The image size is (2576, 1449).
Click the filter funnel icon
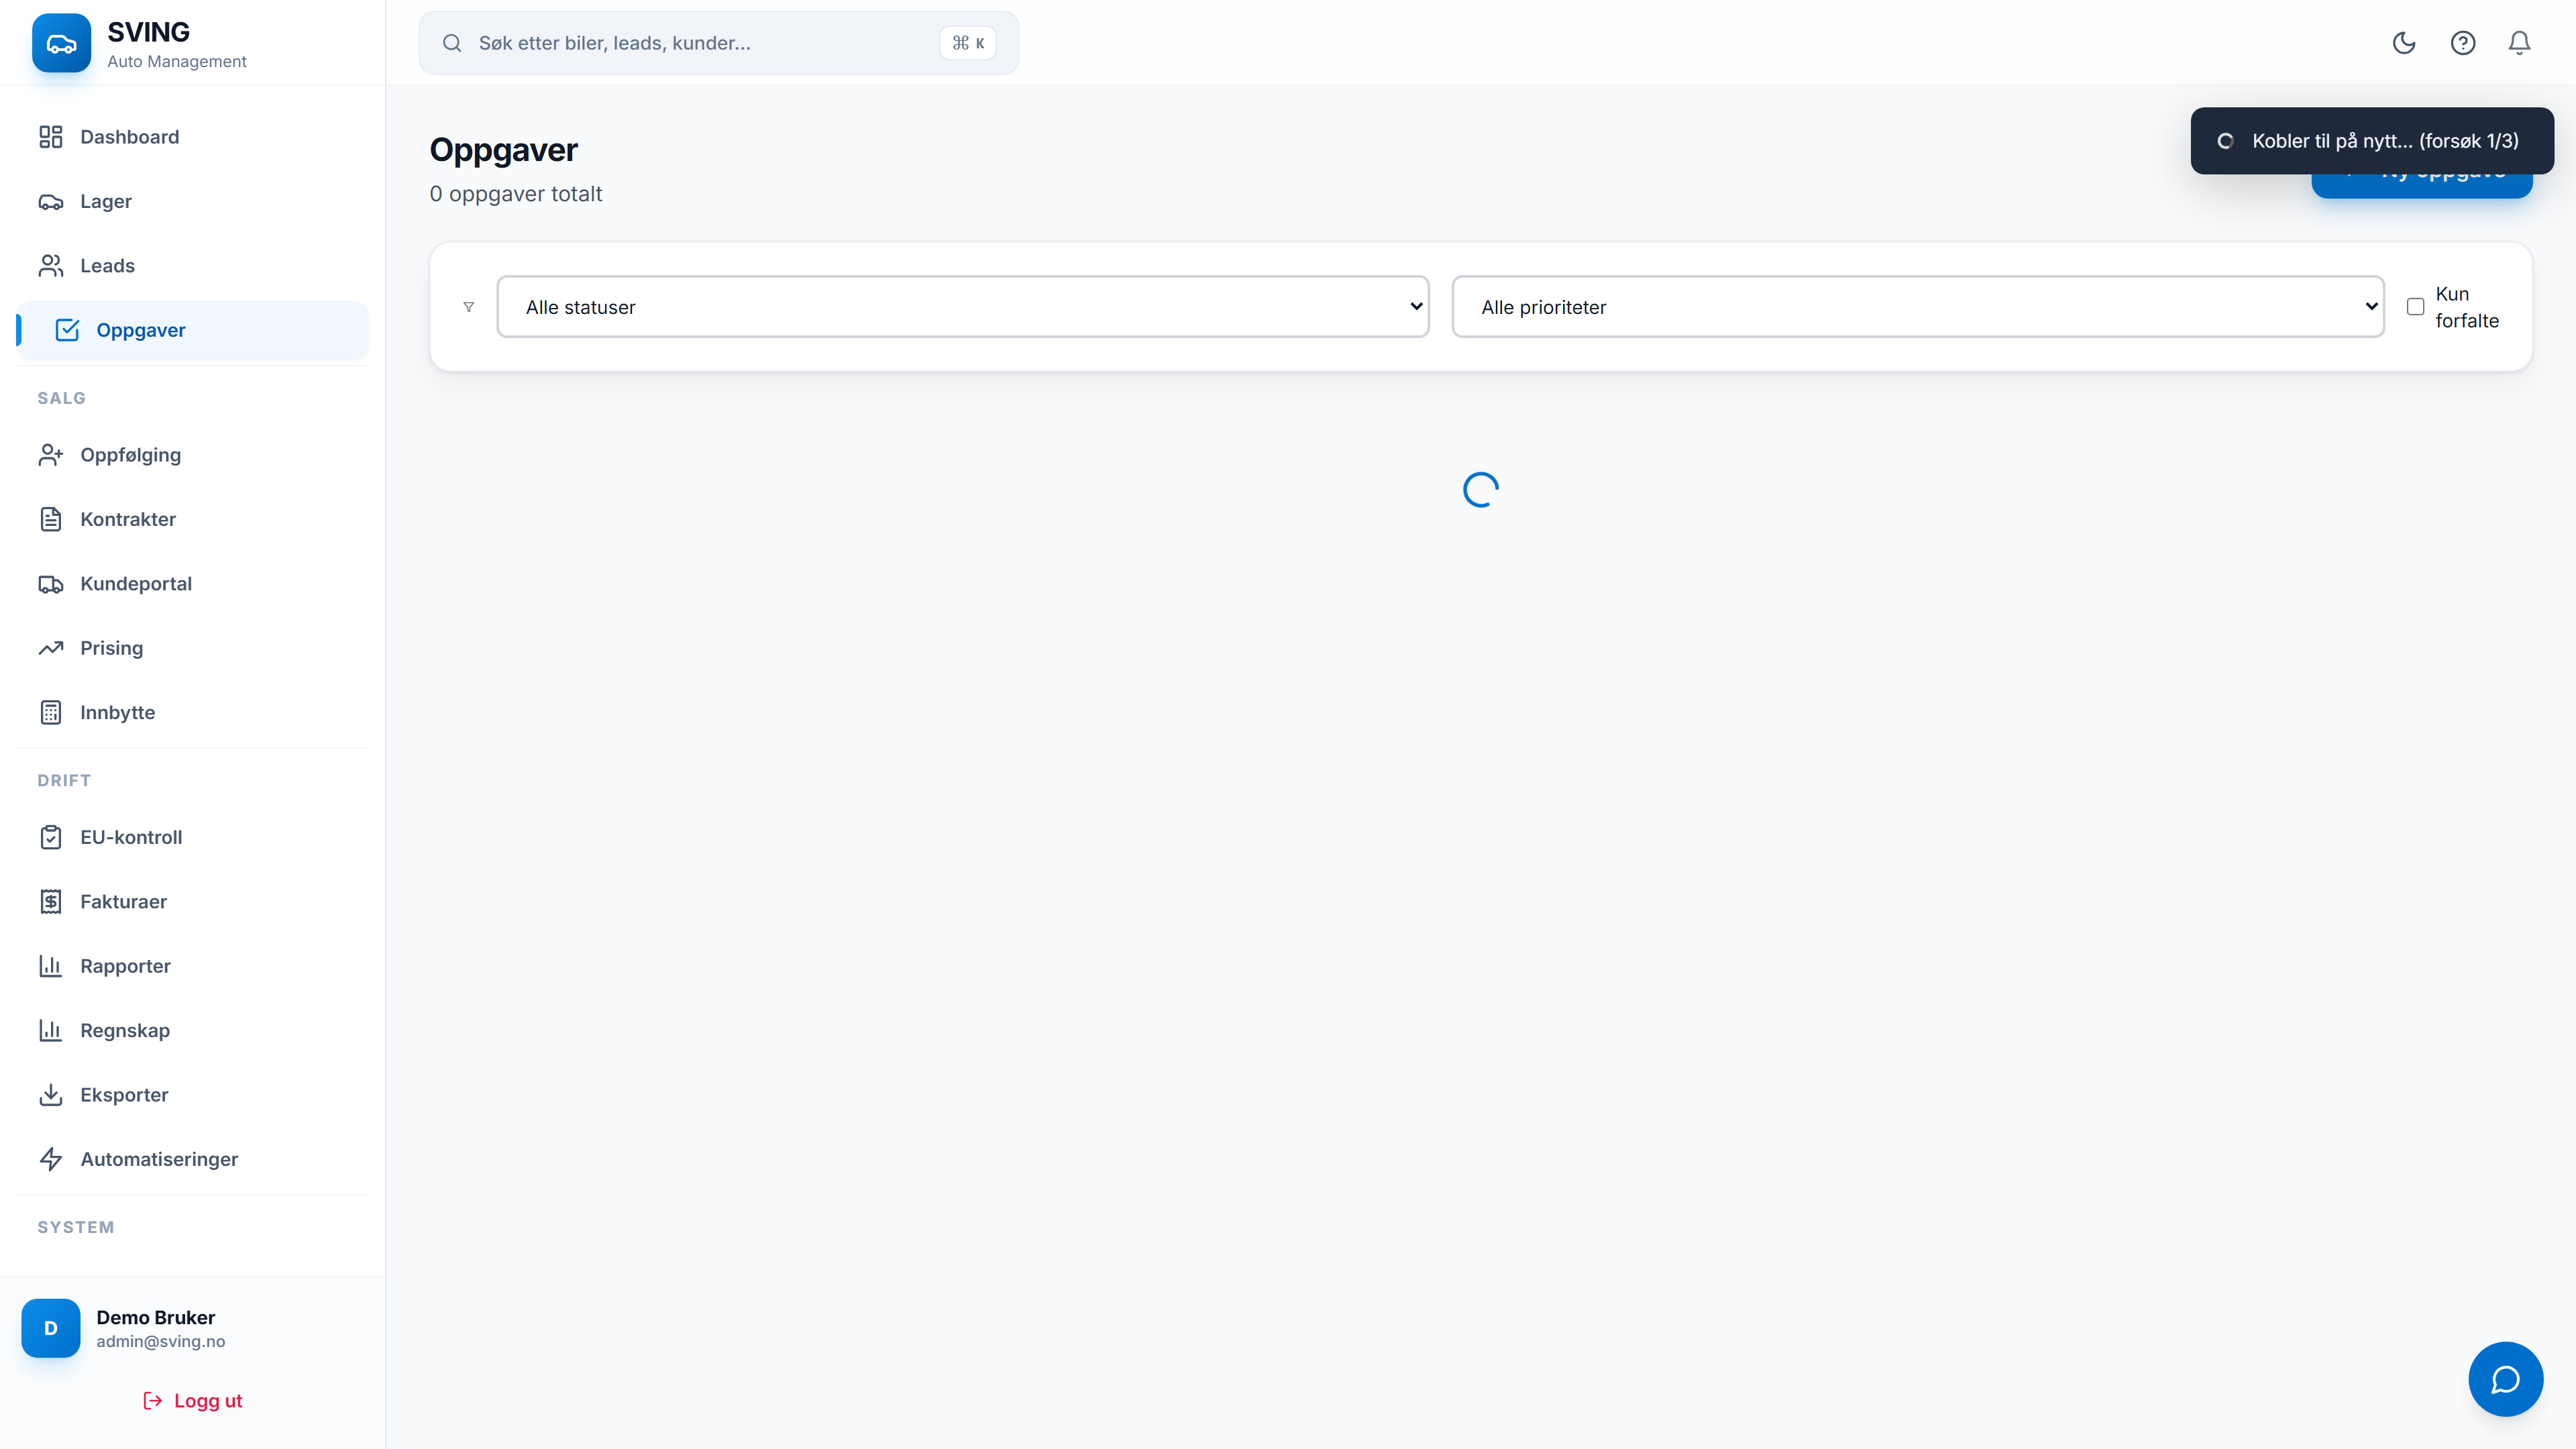point(469,307)
